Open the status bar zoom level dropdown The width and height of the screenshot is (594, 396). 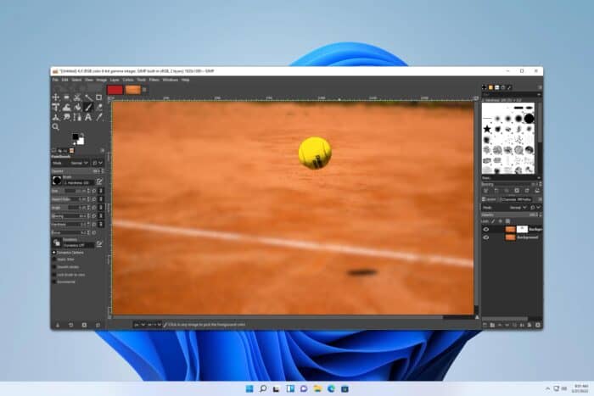click(x=154, y=325)
